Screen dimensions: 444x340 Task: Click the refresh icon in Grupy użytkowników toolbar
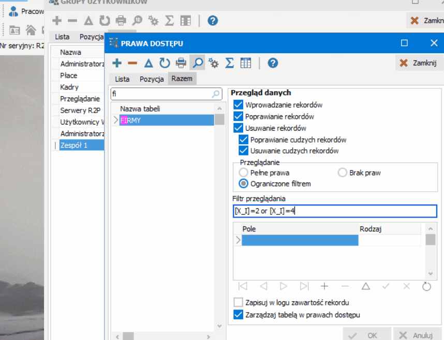[105, 21]
